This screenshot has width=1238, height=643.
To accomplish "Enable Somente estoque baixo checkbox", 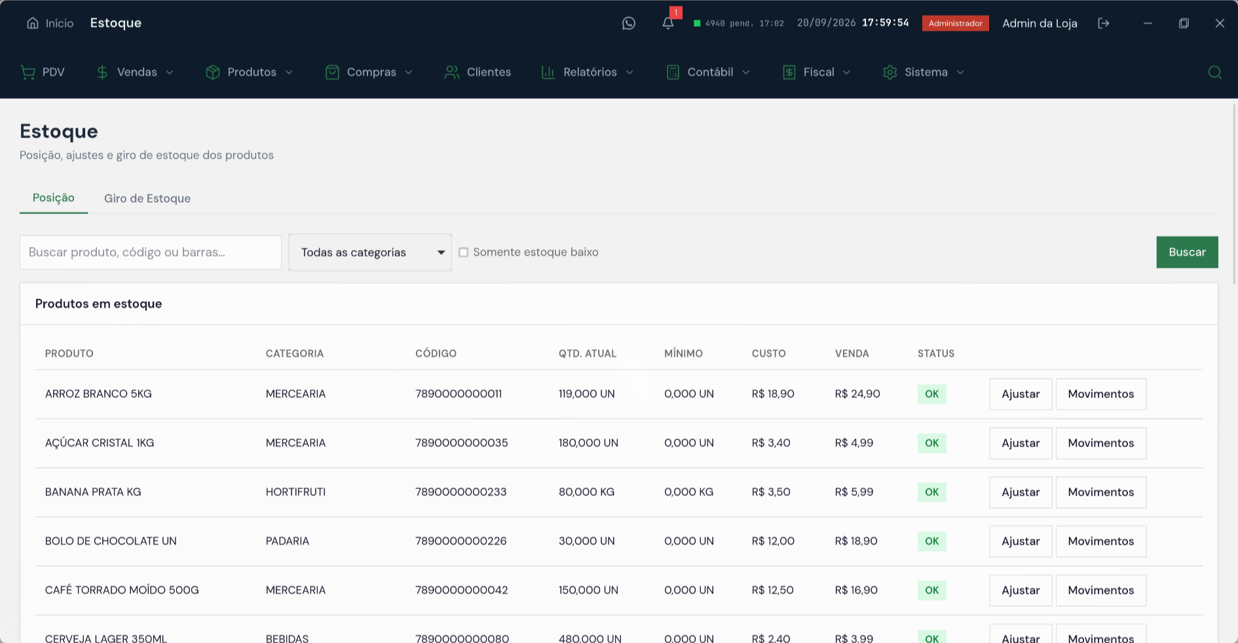I will (463, 252).
